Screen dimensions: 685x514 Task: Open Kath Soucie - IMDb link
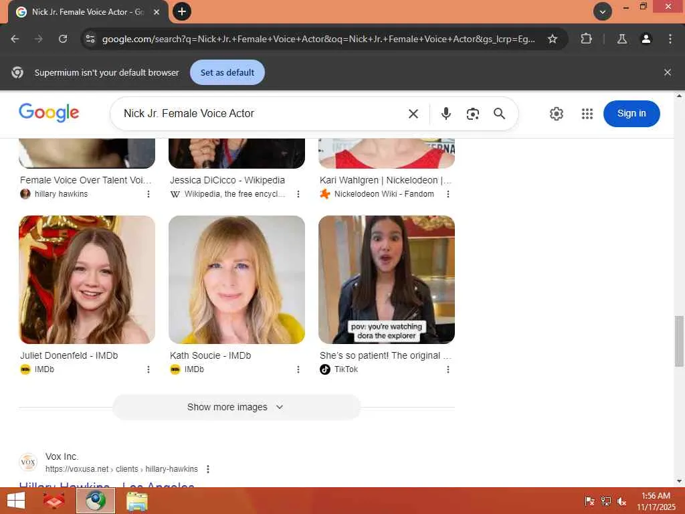tap(211, 355)
